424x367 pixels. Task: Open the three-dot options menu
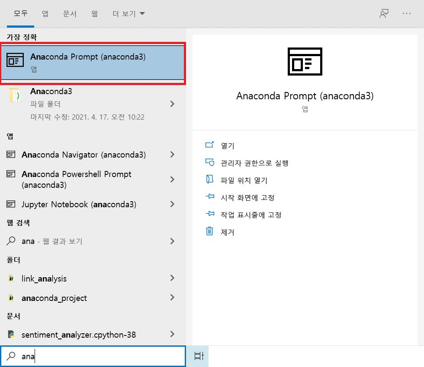[406, 13]
